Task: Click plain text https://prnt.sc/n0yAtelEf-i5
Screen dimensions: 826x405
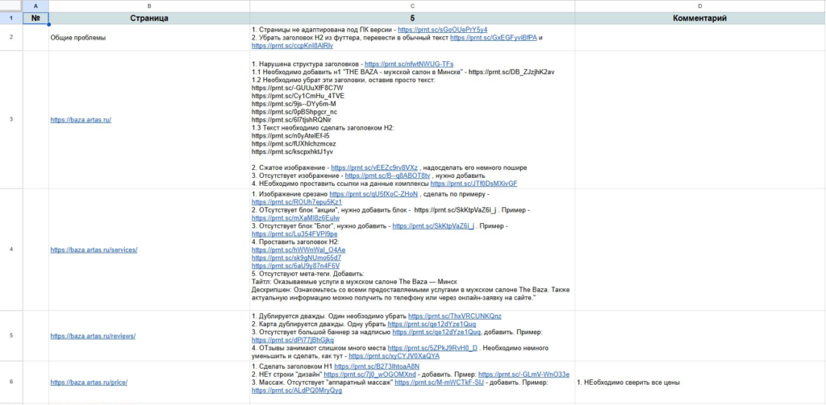Action: tap(290, 136)
